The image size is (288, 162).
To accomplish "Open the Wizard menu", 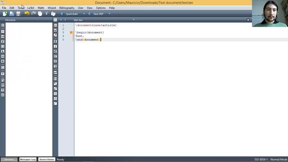I will coord(52,8).
